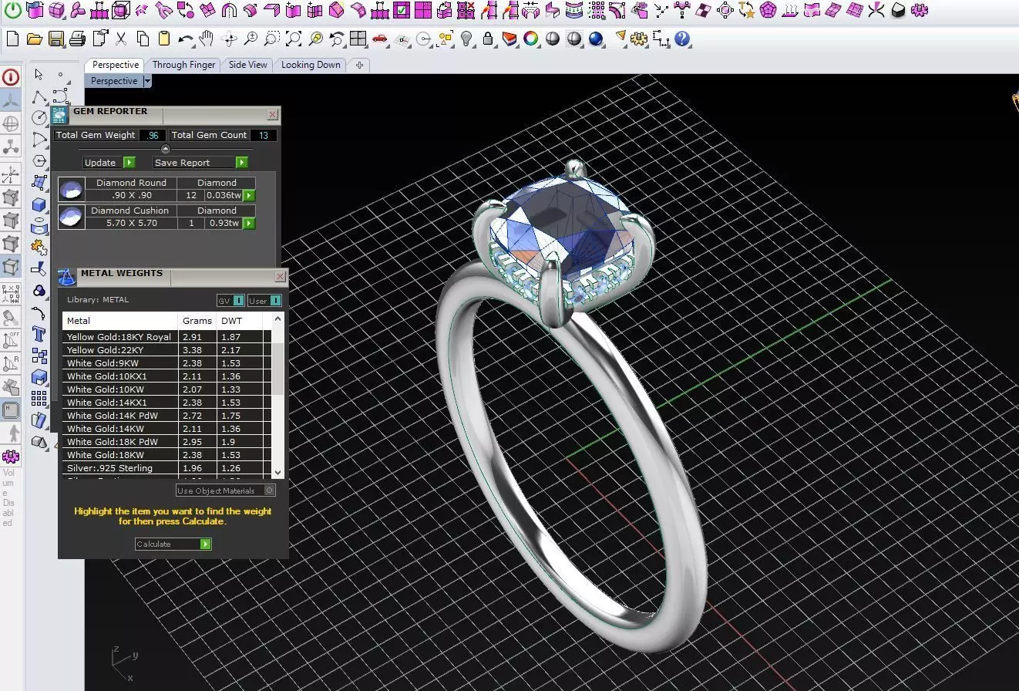This screenshot has height=691, width=1019.
Task: Select the White Gold:14K PdW row
Action: (x=166, y=416)
